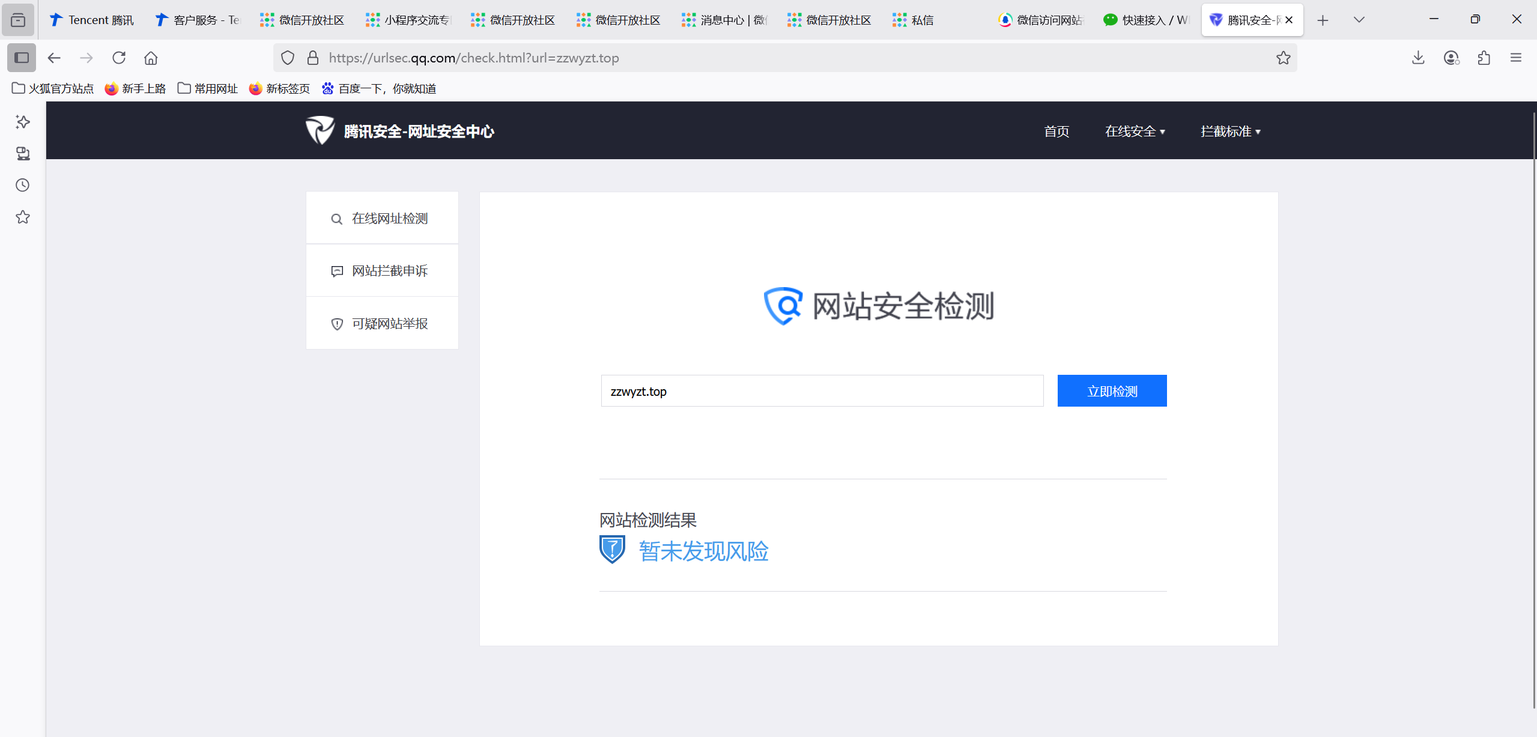Switch to the 快速接入 tab
This screenshot has width=1537, height=737.
click(x=1146, y=20)
